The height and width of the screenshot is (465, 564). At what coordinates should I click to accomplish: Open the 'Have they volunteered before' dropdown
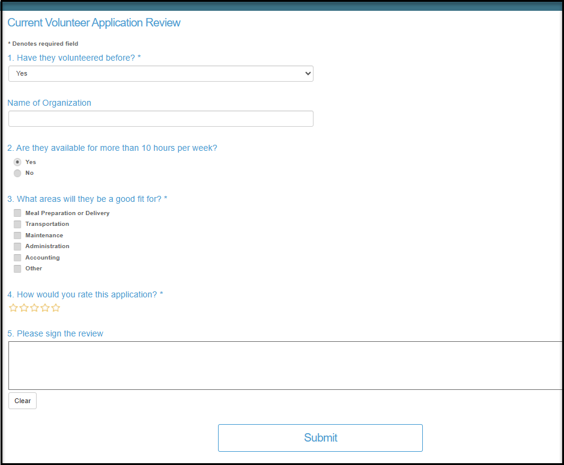tap(161, 73)
